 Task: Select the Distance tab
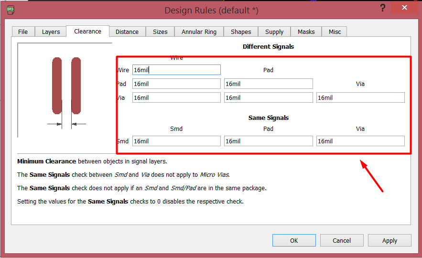coord(127,32)
